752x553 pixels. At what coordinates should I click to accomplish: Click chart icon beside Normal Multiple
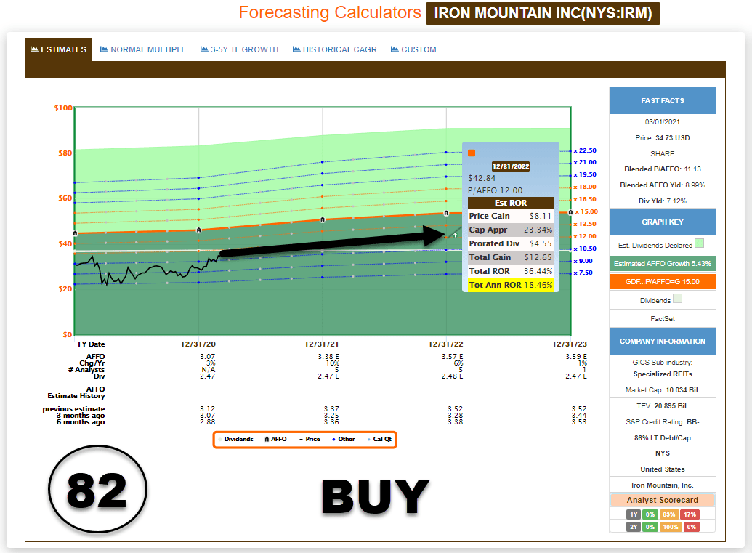coord(104,49)
